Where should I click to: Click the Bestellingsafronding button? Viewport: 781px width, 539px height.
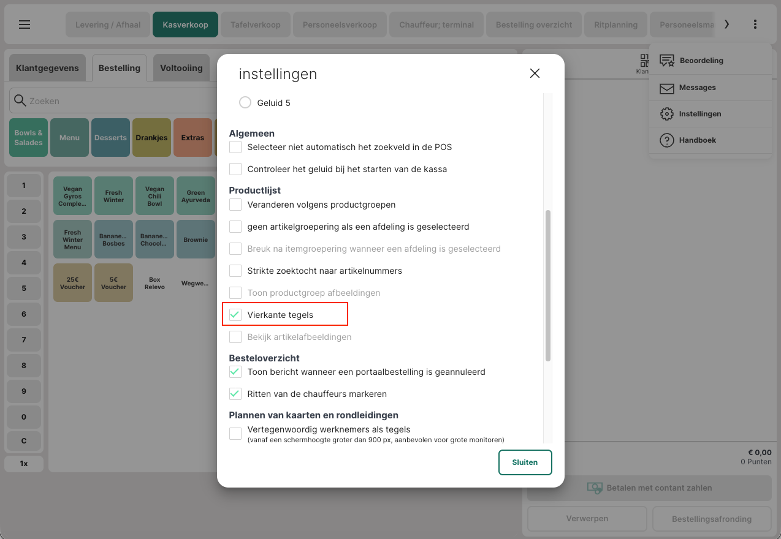point(712,519)
